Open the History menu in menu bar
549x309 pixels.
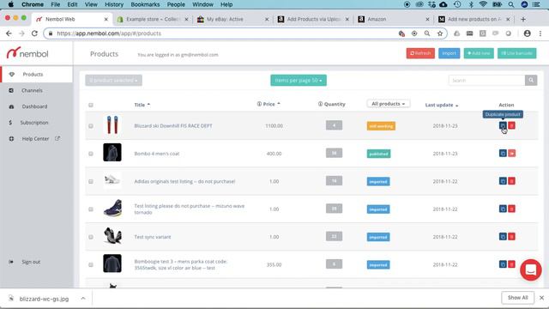click(114, 4)
